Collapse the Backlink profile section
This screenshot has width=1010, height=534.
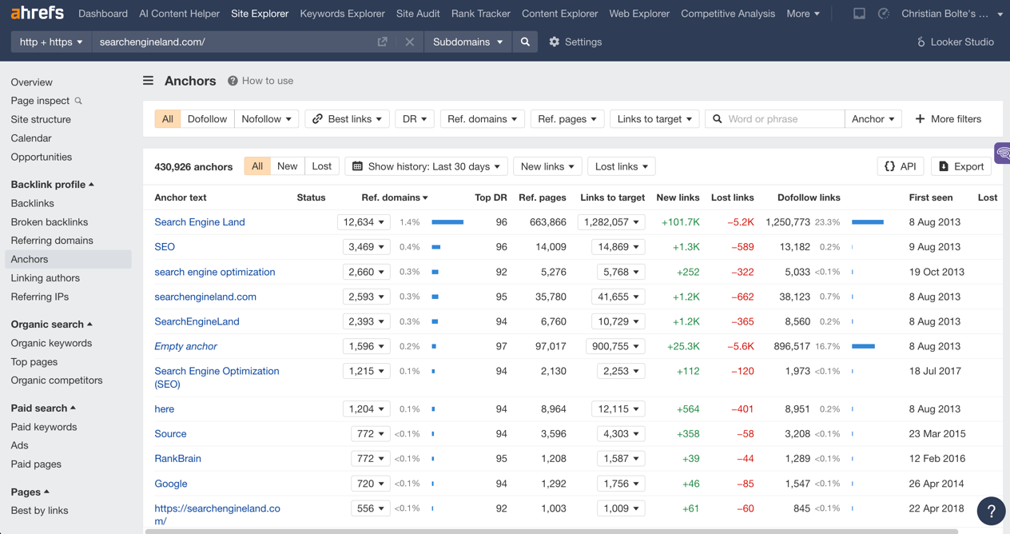pyautogui.click(x=52, y=185)
